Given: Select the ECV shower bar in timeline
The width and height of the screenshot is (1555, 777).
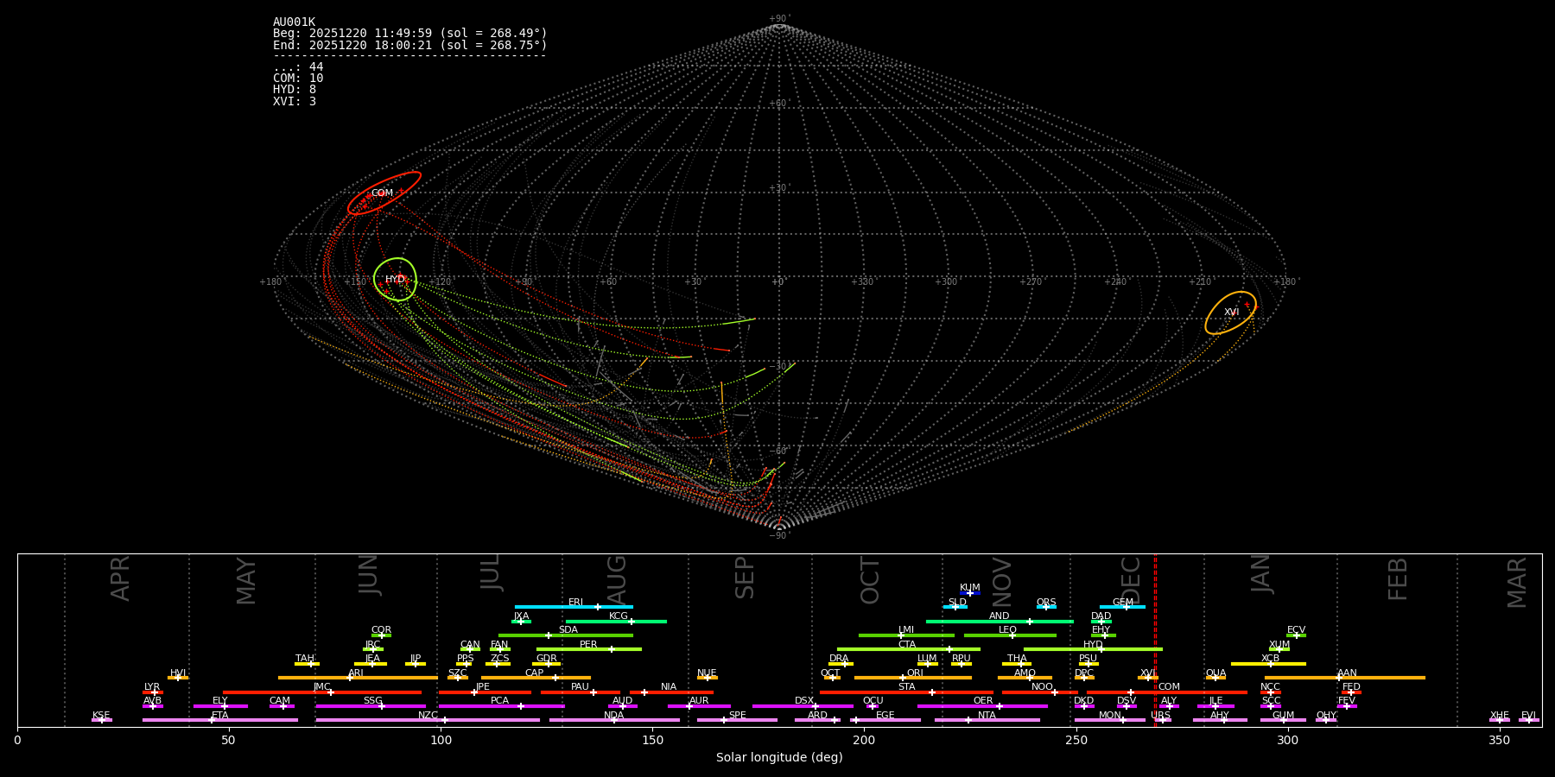Looking at the screenshot, I should tap(1296, 635).
